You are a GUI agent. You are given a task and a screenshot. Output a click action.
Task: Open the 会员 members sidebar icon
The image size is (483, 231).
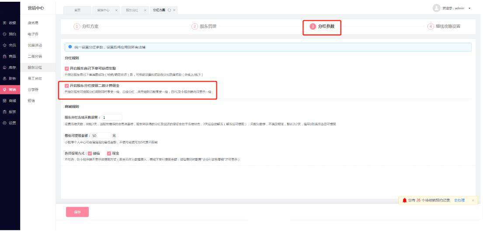click(x=5, y=45)
